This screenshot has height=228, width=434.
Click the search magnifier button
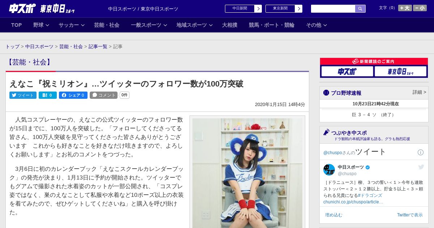coord(360,9)
